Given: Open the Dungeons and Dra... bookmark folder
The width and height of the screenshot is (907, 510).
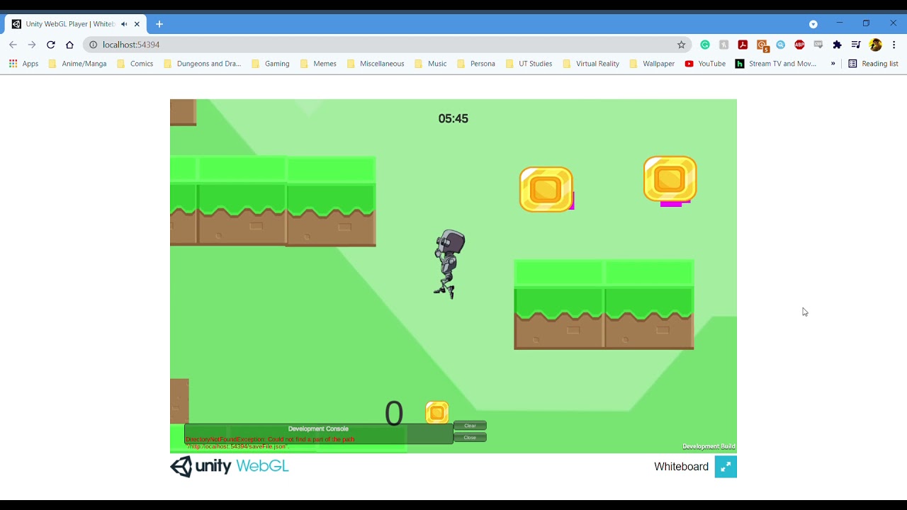Looking at the screenshot, I should 202,64.
